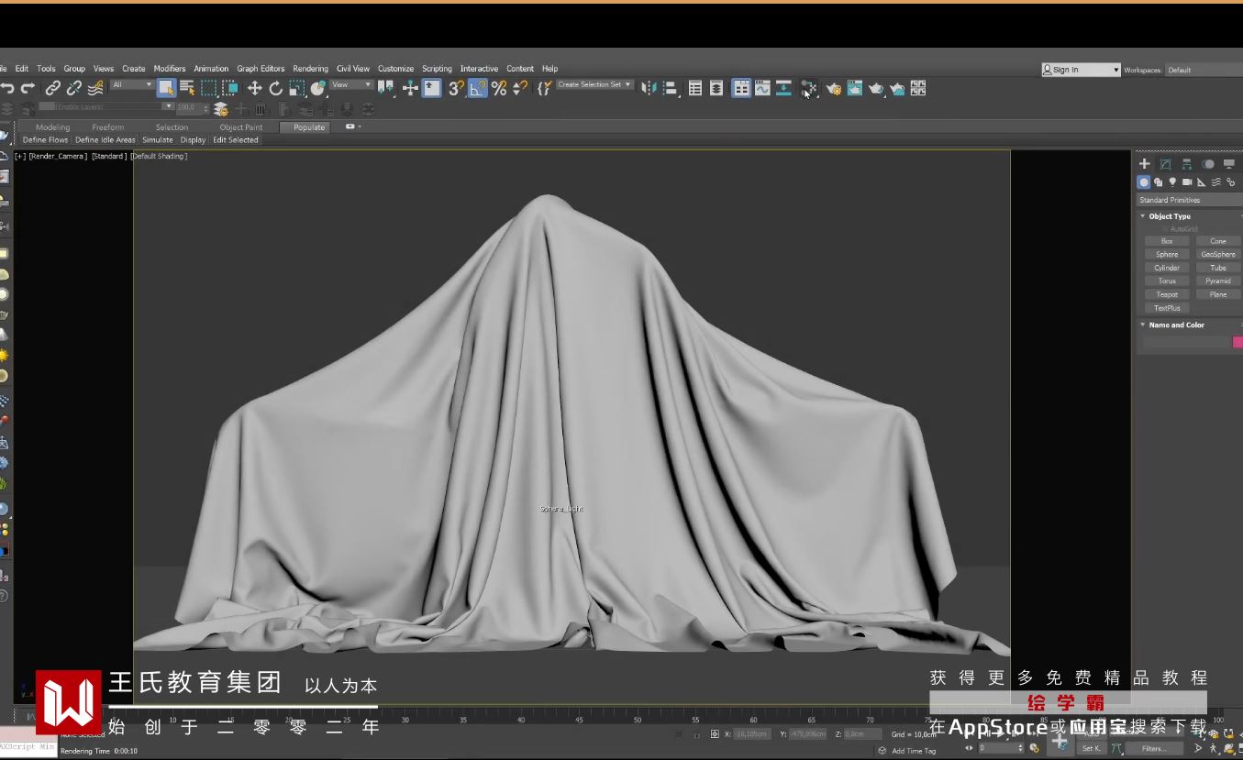1243x760 pixels.
Task: Toggle the ribbon display icon
Action: coord(741,88)
